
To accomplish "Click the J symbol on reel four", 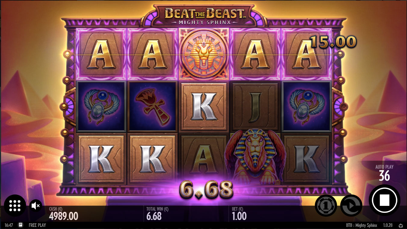I will (x=256, y=106).
